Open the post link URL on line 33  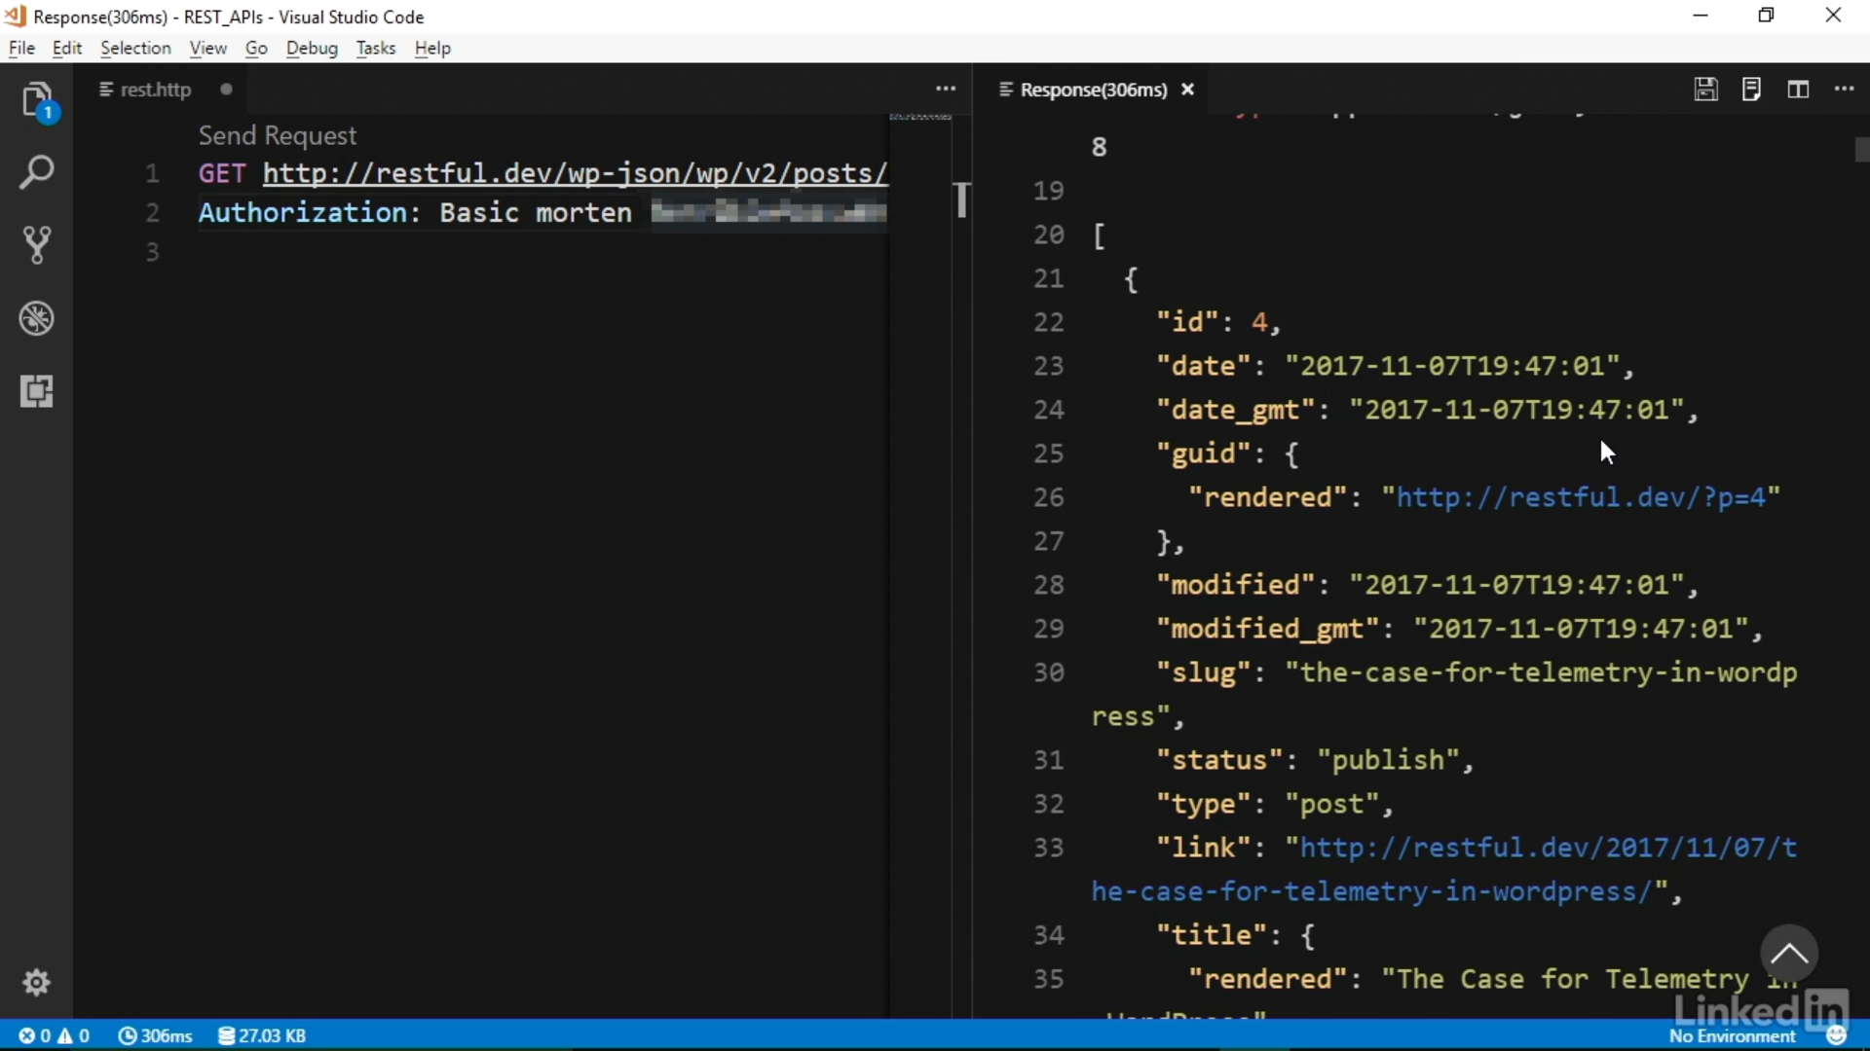[x=1444, y=869]
